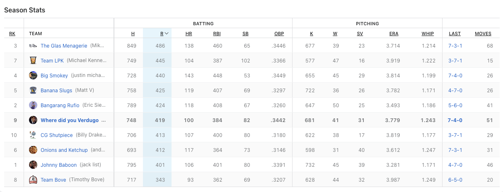
Task: Open Banana Slugs 4-7-0 last matchup
Action: pos(455,91)
